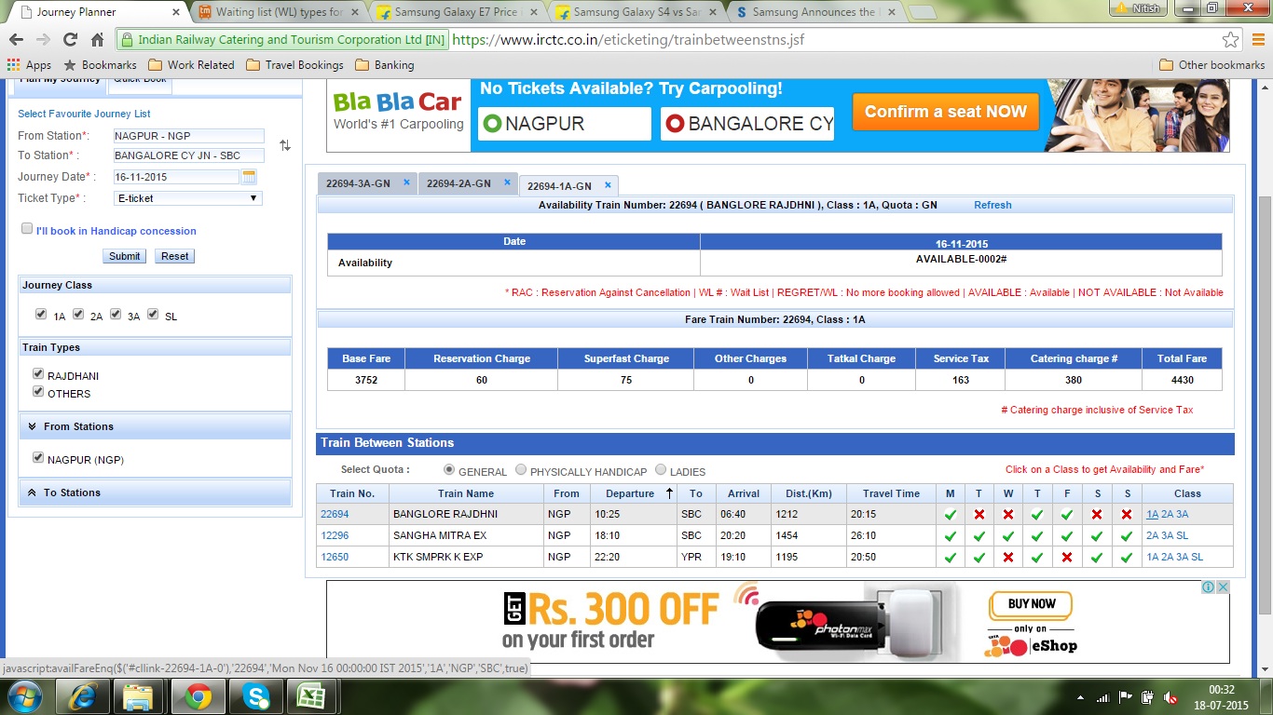Screen dimensions: 1273x715
Task: Open Google Chrome taskbar icon
Action: point(198,696)
